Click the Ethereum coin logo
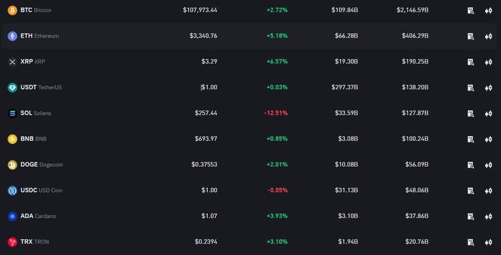Image resolution: width=501 pixels, height=255 pixels. coord(12,36)
